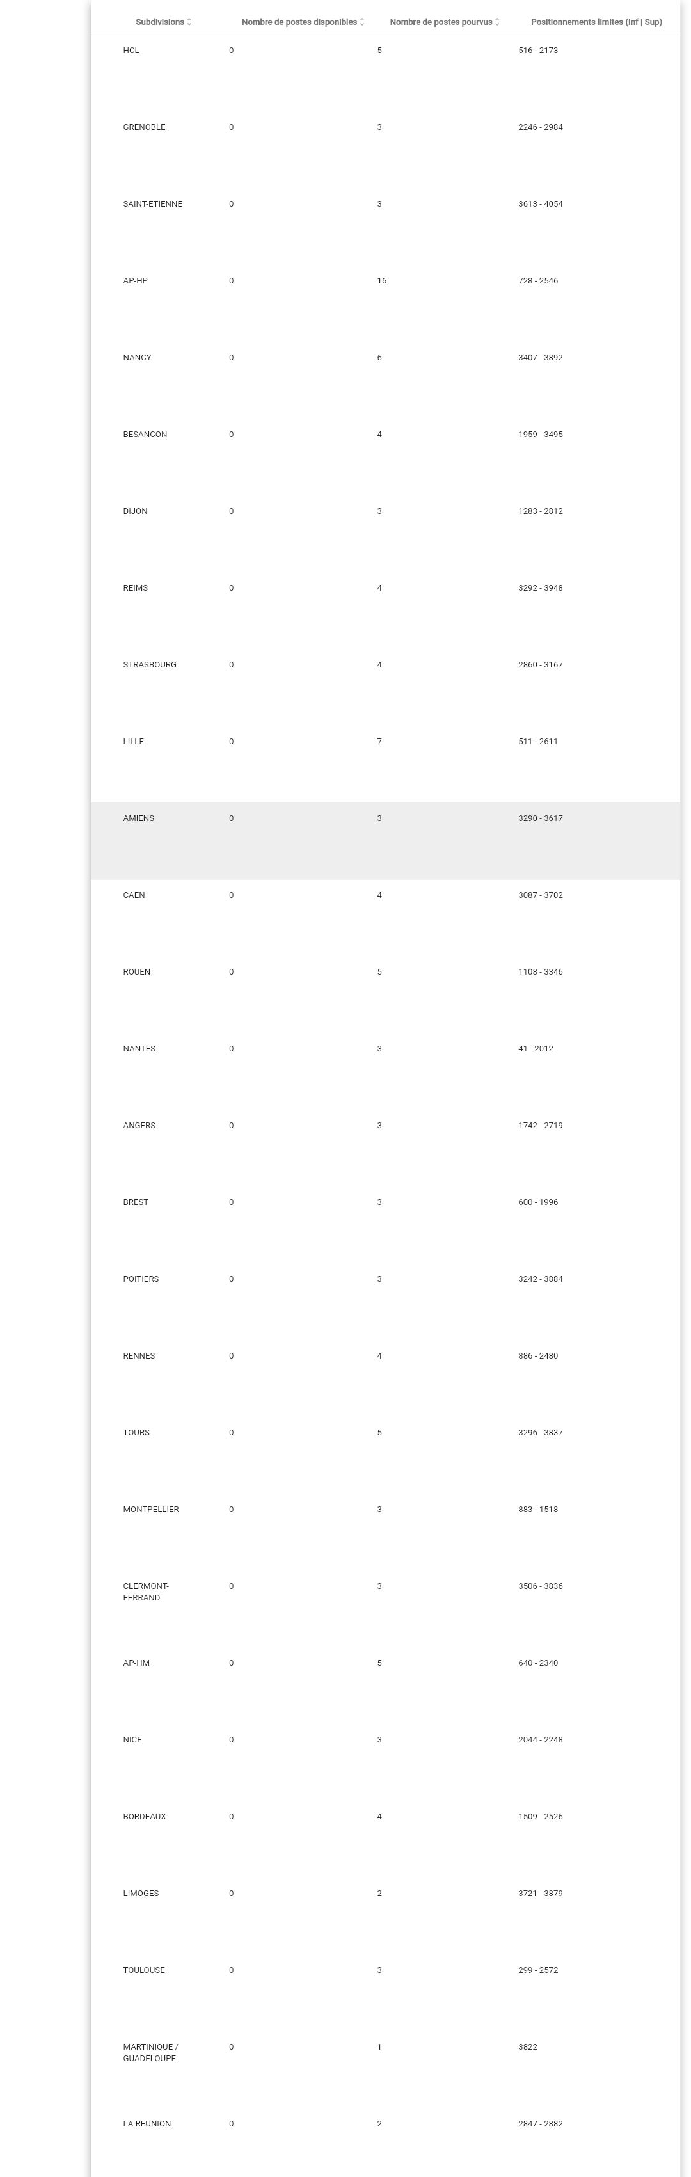
Task: Click sort icon beside Nombre de postes disponibles
Action: (x=362, y=22)
